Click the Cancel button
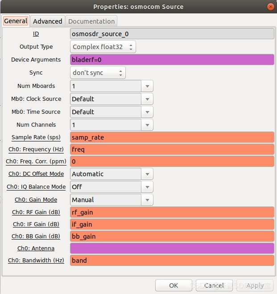The width and height of the screenshot is (277, 294). [214, 286]
